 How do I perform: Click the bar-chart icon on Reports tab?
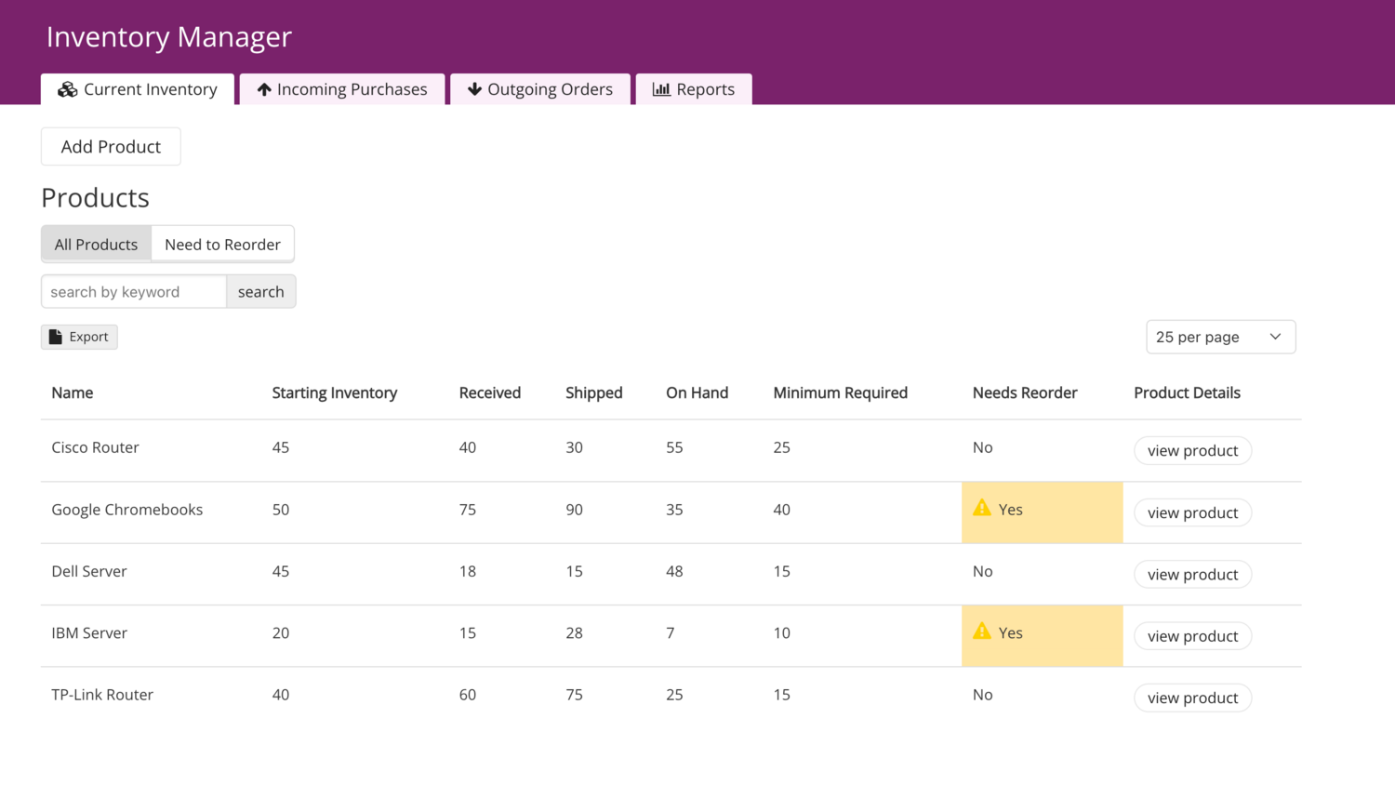pyautogui.click(x=661, y=88)
